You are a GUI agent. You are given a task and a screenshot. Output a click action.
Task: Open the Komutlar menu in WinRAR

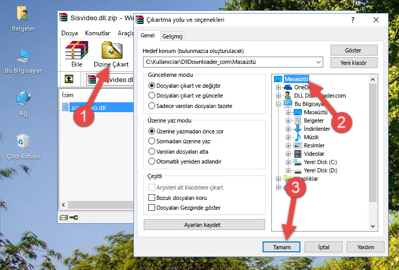click(98, 33)
